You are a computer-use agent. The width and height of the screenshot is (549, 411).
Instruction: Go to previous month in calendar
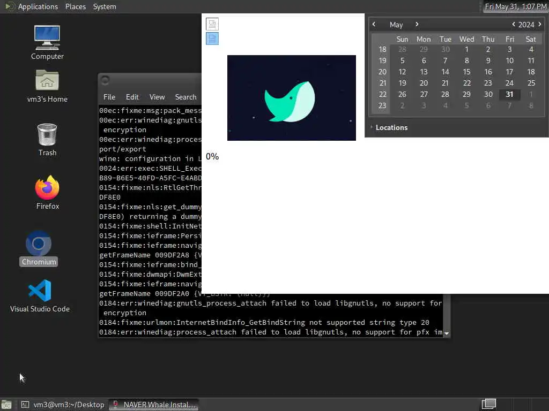point(374,24)
